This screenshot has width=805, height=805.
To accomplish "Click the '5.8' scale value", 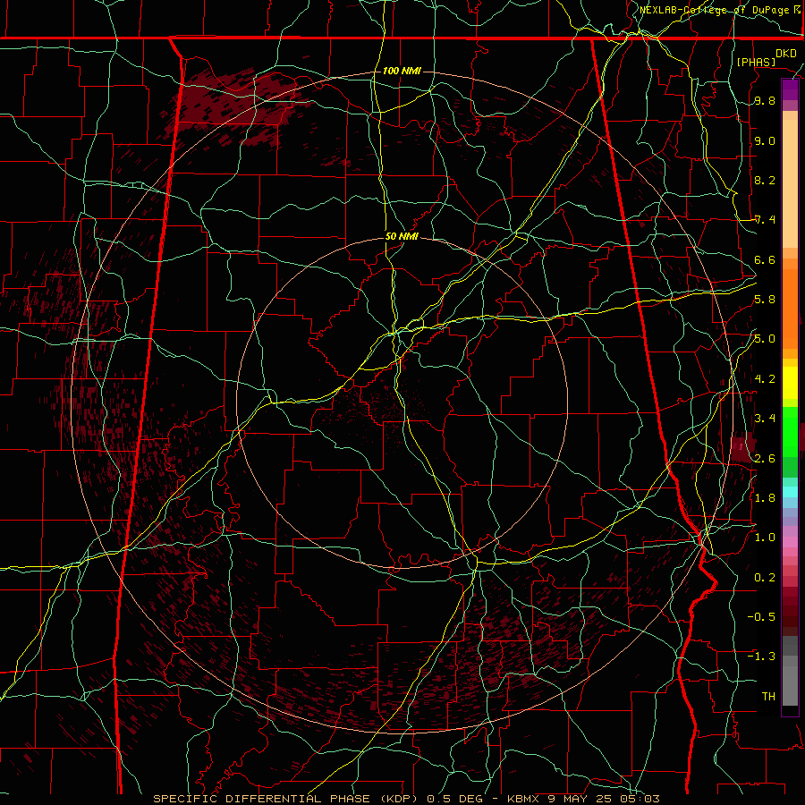I will click(765, 300).
